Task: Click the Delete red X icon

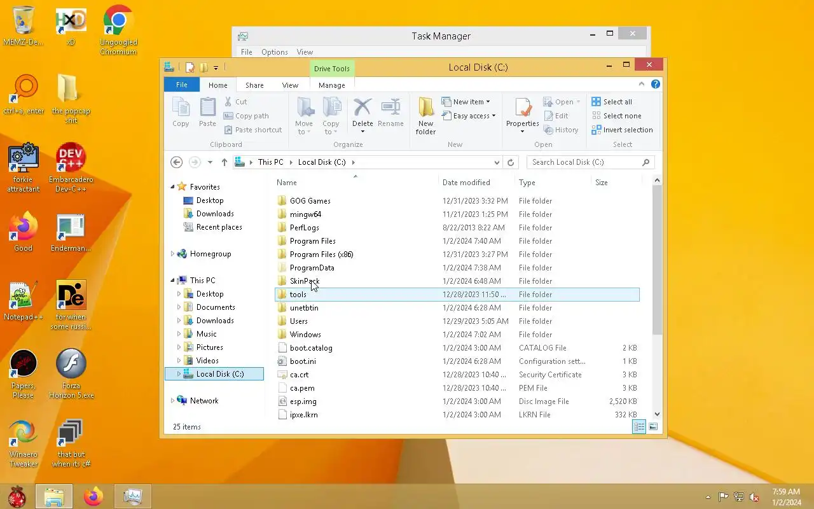Action: [362, 107]
